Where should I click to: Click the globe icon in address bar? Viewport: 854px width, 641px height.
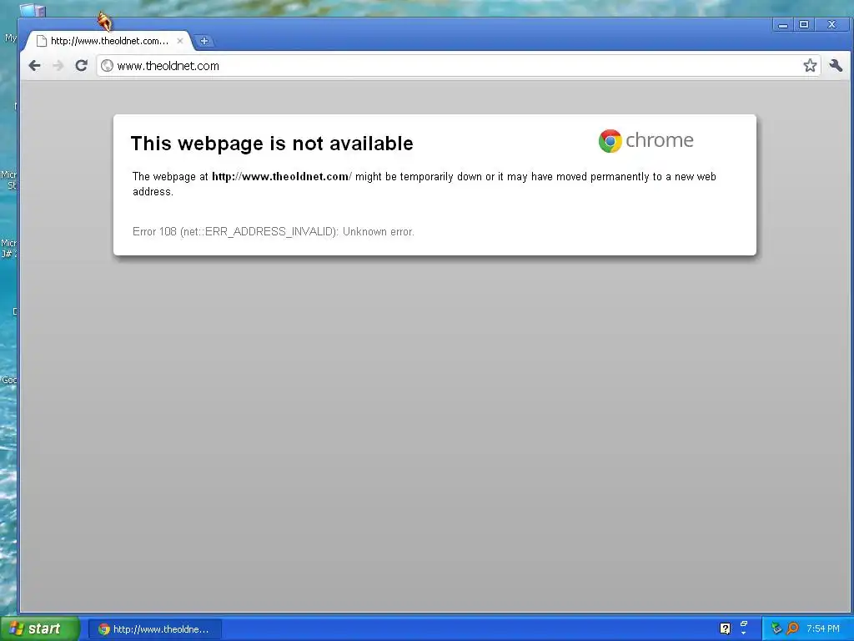[x=108, y=66]
